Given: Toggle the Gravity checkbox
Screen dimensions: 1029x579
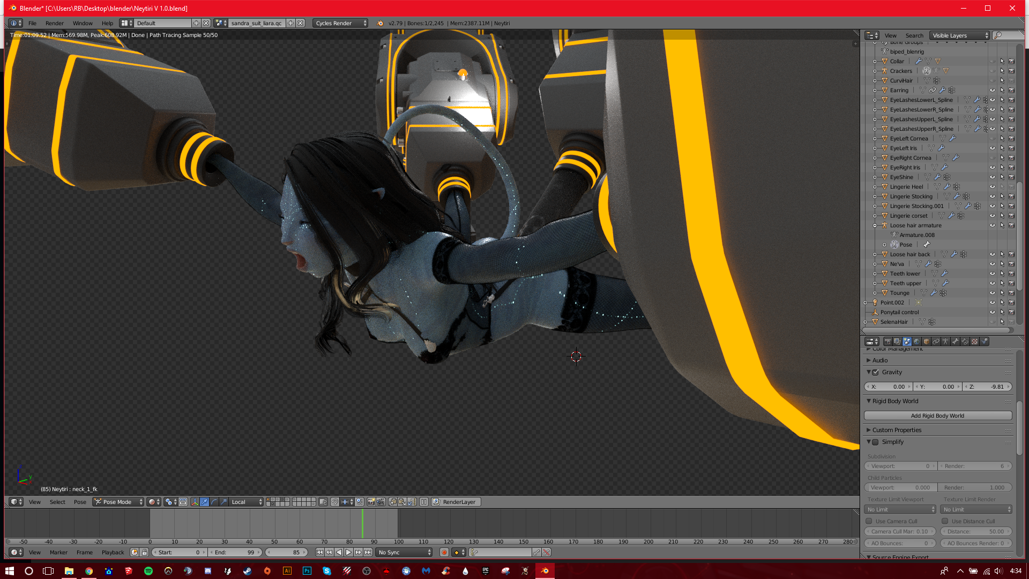Looking at the screenshot, I should coord(876,373).
